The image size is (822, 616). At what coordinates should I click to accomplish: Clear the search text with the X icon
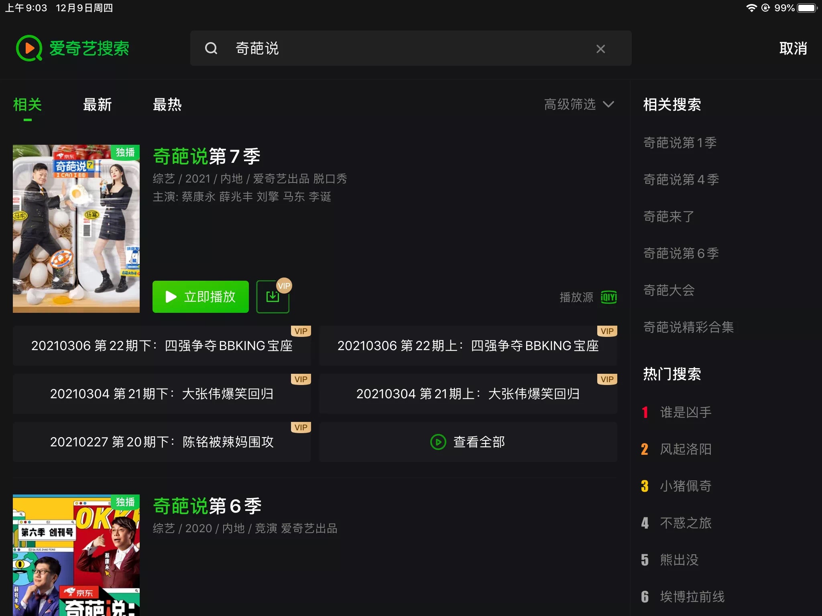(600, 49)
